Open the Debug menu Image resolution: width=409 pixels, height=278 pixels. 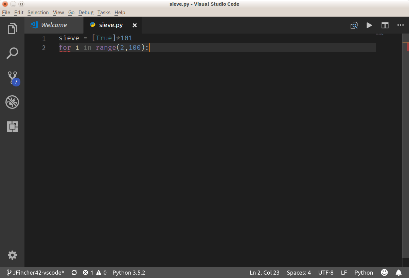[x=86, y=13]
